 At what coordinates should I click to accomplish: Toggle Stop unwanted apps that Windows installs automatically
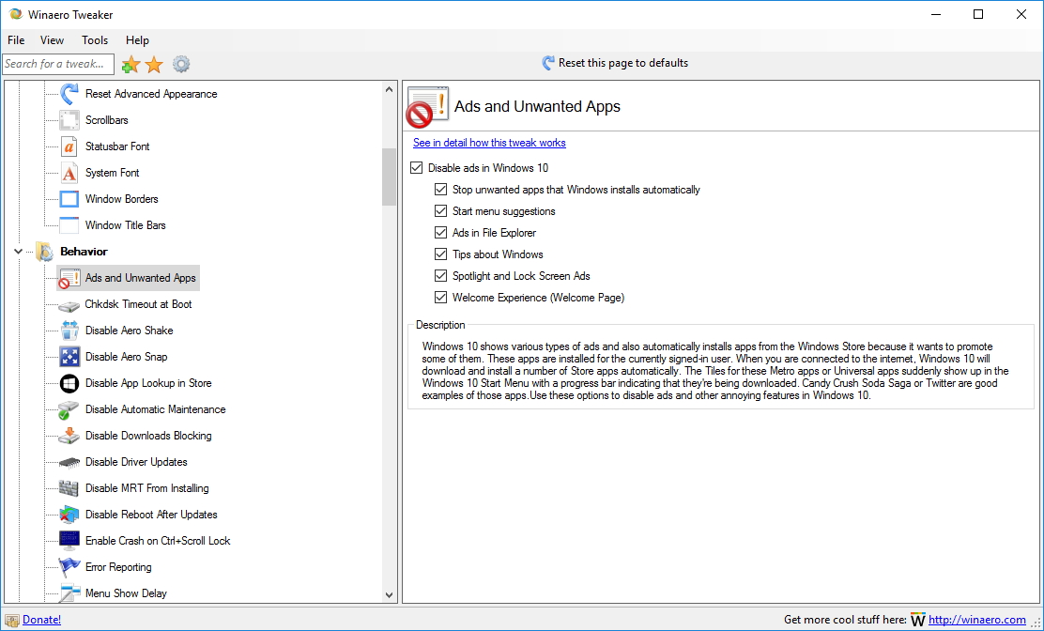click(x=440, y=190)
